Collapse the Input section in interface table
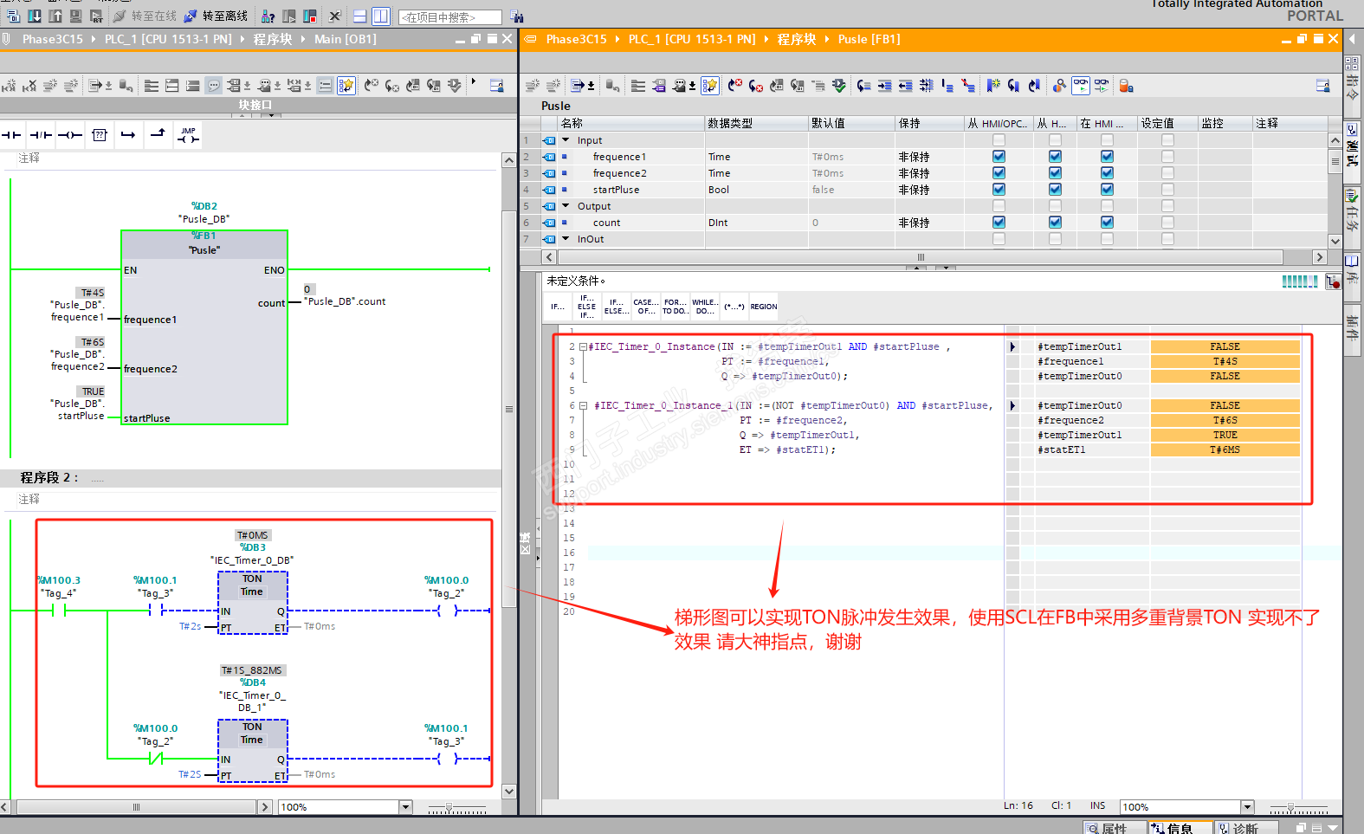The width and height of the screenshot is (1364, 834). pyautogui.click(x=566, y=140)
